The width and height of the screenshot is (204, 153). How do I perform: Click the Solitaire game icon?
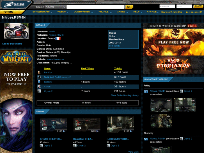pyautogui.click(x=39, y=82)
